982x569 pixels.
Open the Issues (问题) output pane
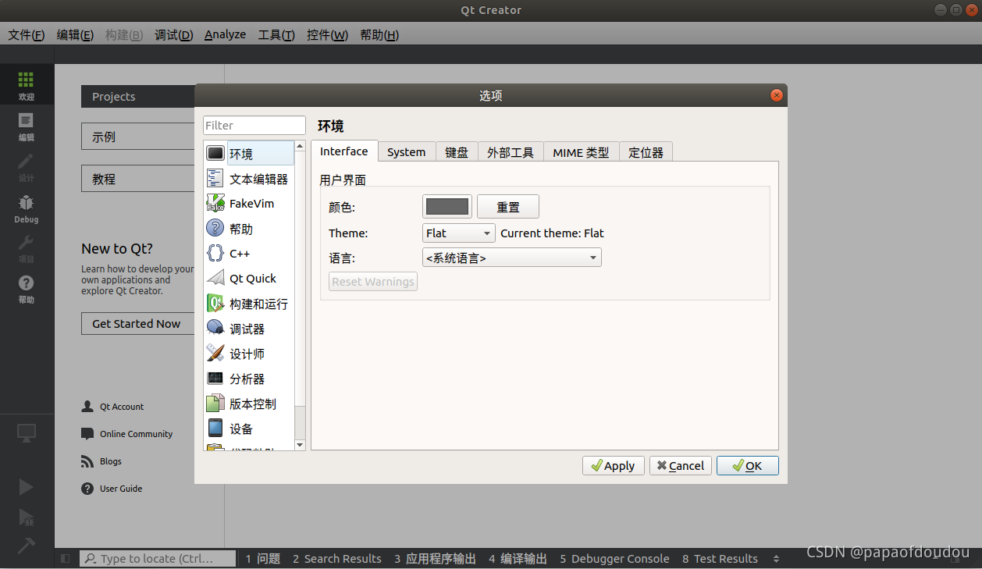(x=262, y=559)
